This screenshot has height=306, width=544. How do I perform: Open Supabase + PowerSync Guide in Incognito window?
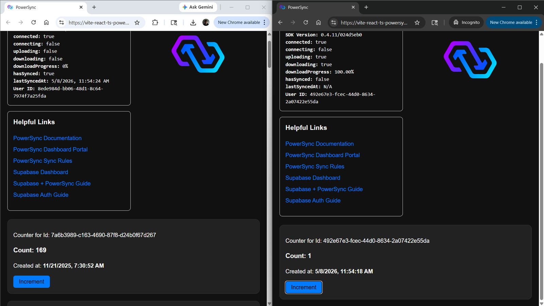(324, 189)
